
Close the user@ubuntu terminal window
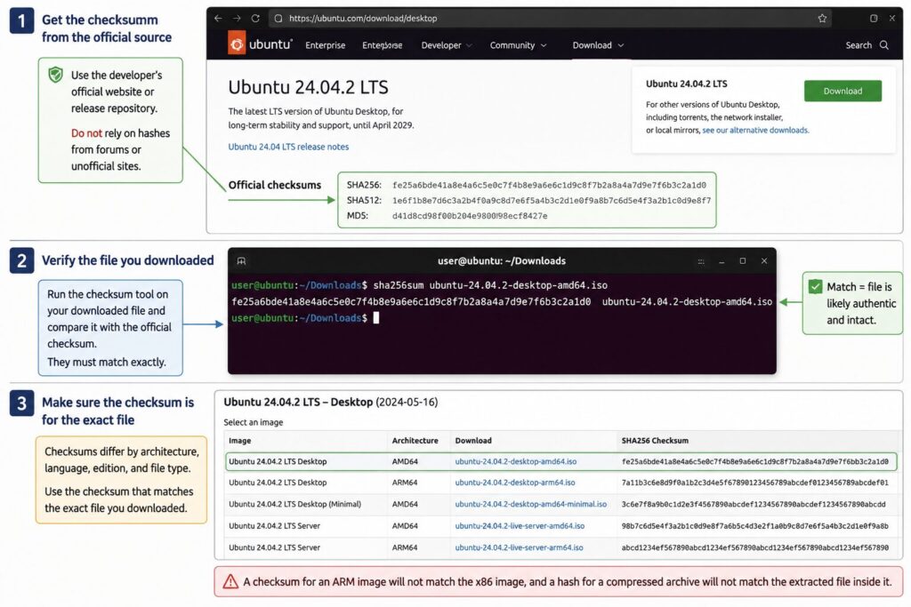pos(764,261)
